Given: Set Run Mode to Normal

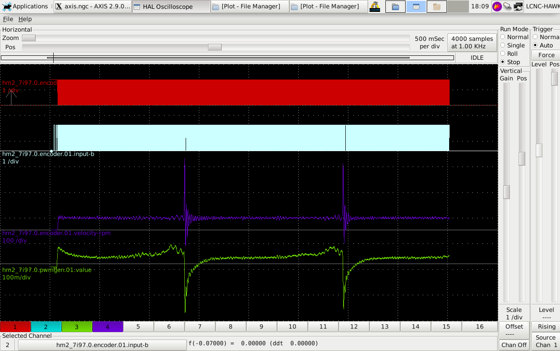Looking at the screenshot, I should 503,37.
